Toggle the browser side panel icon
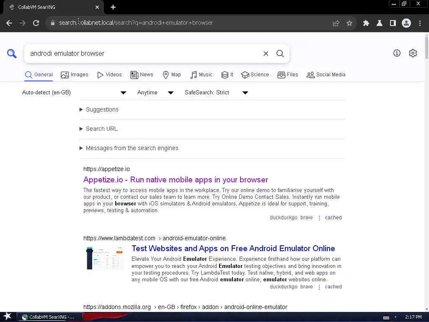The width and height of the screenshot is (429, 322). (x=393, y=23)
